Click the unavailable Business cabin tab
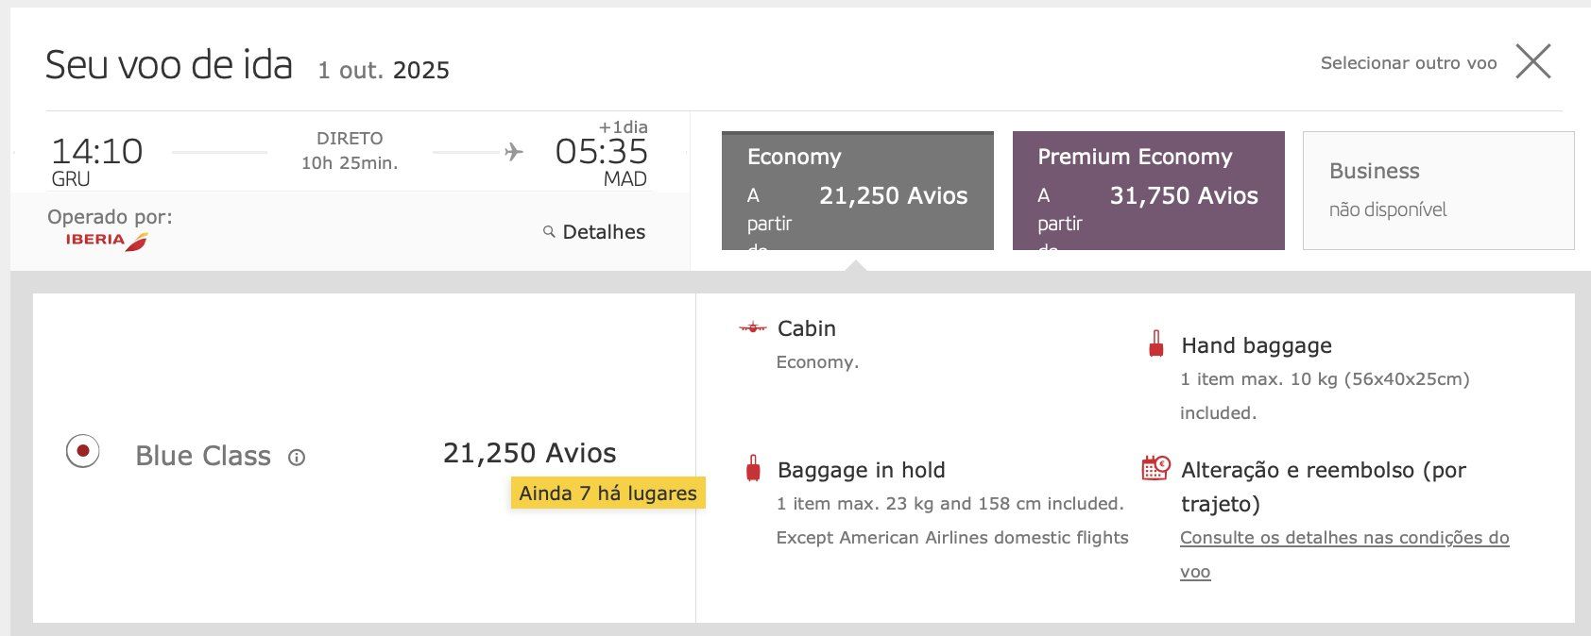Image resolution: width=1591 pixels, height=636 pixels. [x=1438, y=191]
